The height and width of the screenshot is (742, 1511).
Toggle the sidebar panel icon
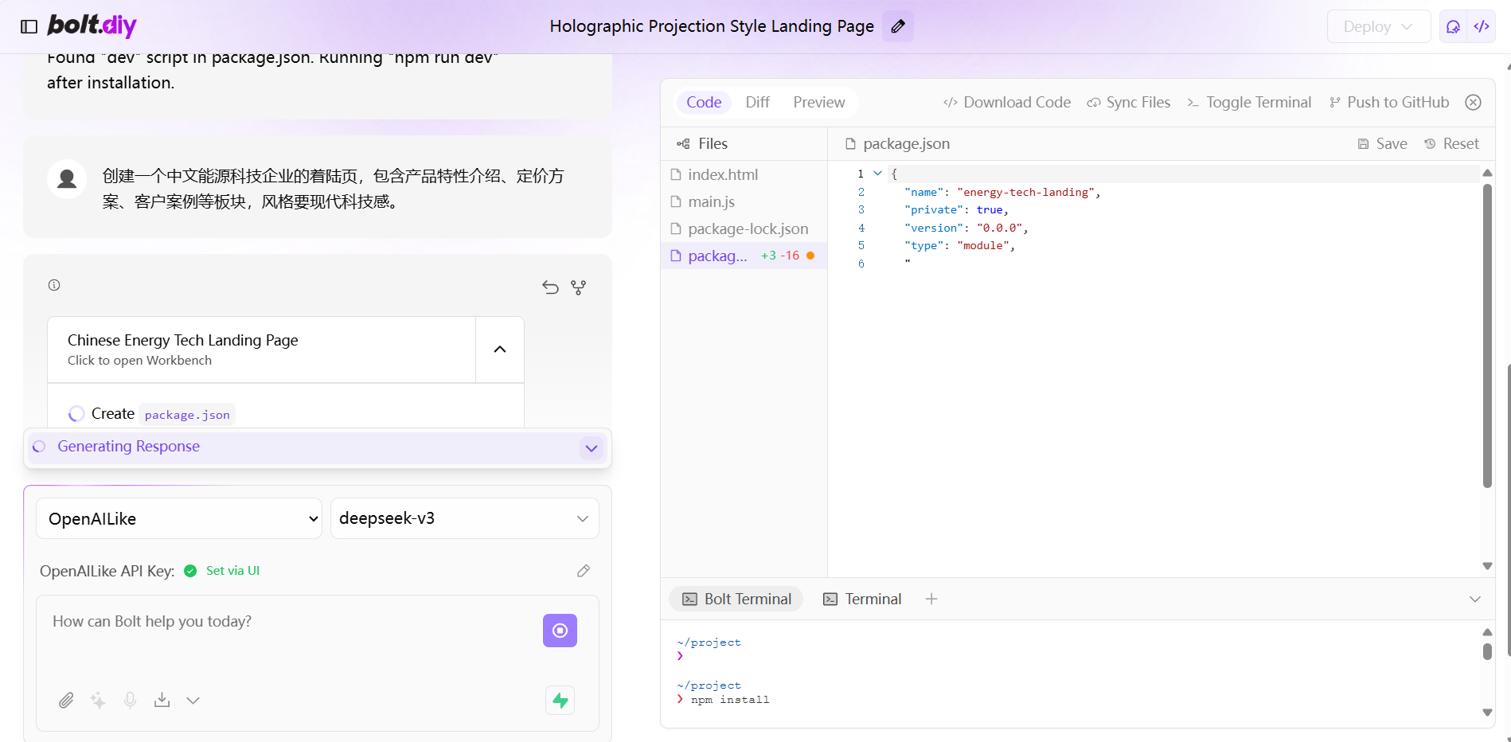(x=29, y=26)
